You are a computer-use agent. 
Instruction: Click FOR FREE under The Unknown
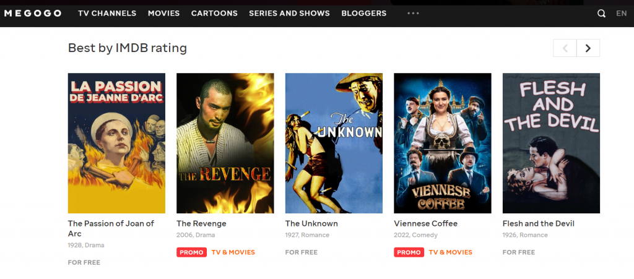point(302,252)
